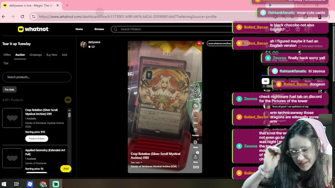This screenshot has width=335, height=188.
Task: Click Zeuvus 'finally back sorry yall' message
Action: (x=295, y=58)
